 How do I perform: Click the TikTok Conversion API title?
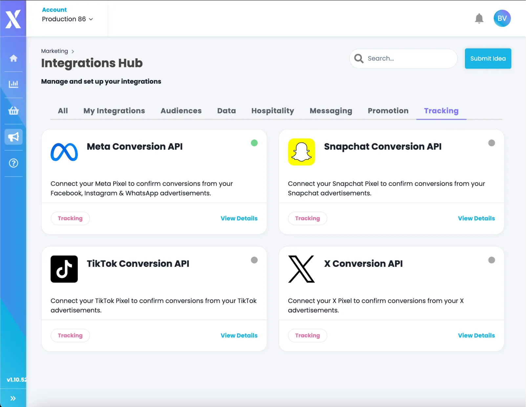coord(138,264)
